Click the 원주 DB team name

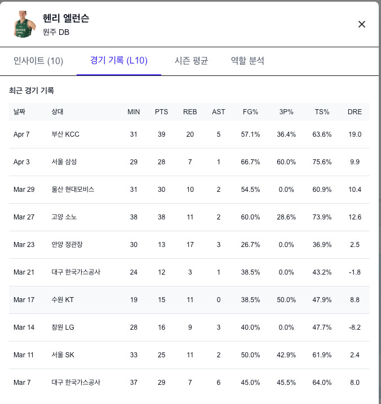[x=56, y=32]
